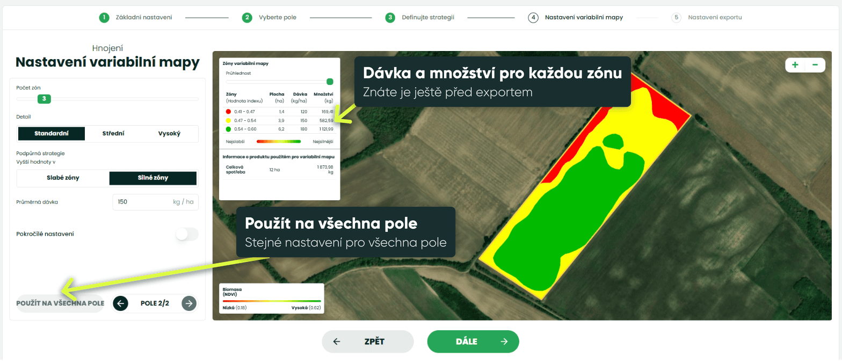Click the Celková spotřeba row
Image resolution: width=842 pixels, height=363 pixels.
[280, 170]
